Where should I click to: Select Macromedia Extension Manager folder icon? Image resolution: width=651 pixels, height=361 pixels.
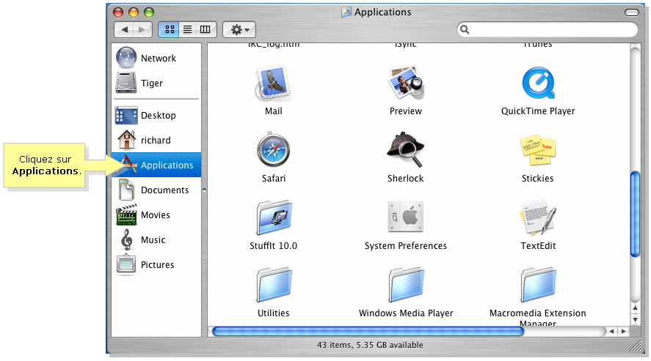538,285
